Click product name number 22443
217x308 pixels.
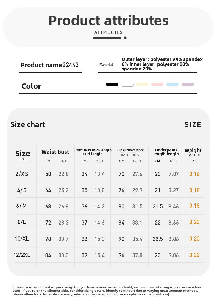click(71, 65)
